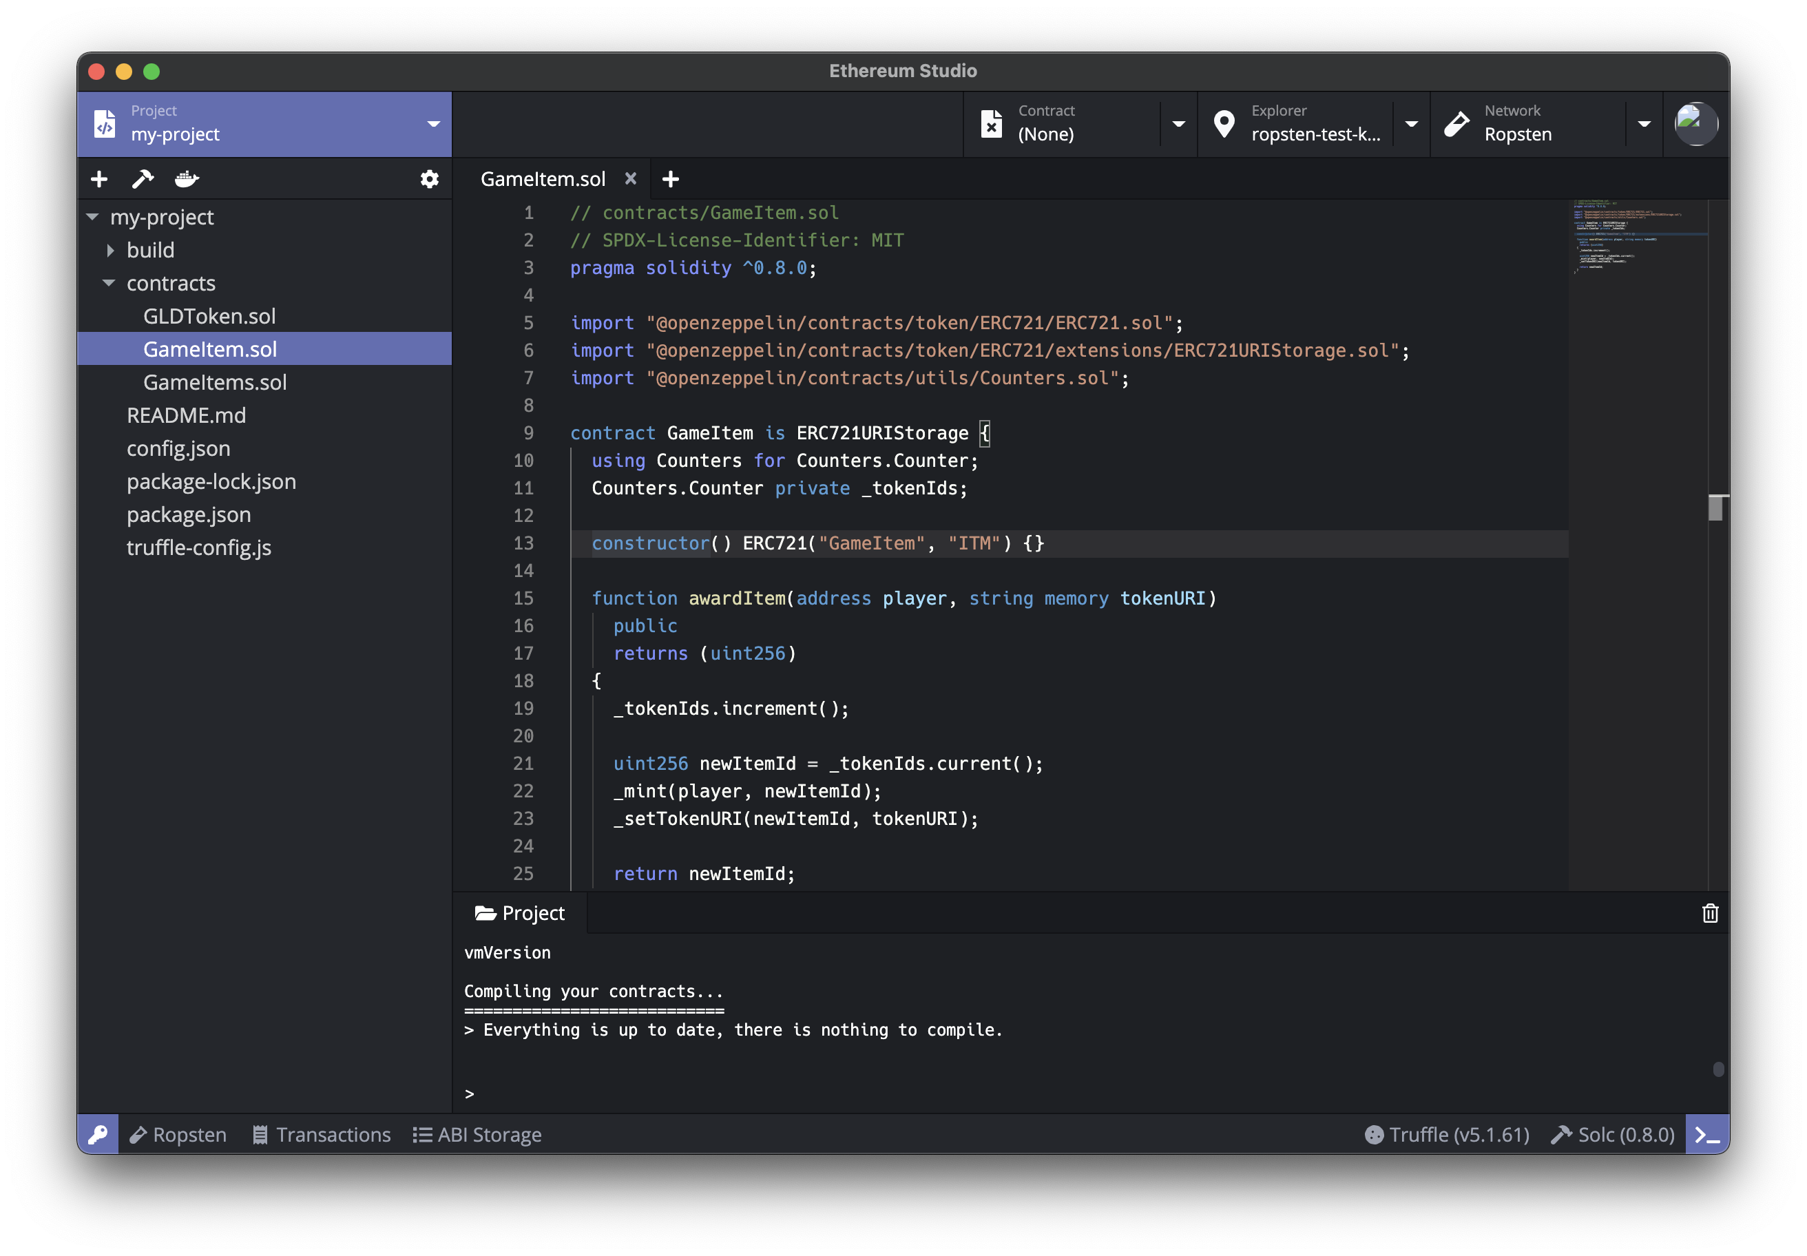Expand the build folder
The image size is (1807, 1256).
pos(110,250)
